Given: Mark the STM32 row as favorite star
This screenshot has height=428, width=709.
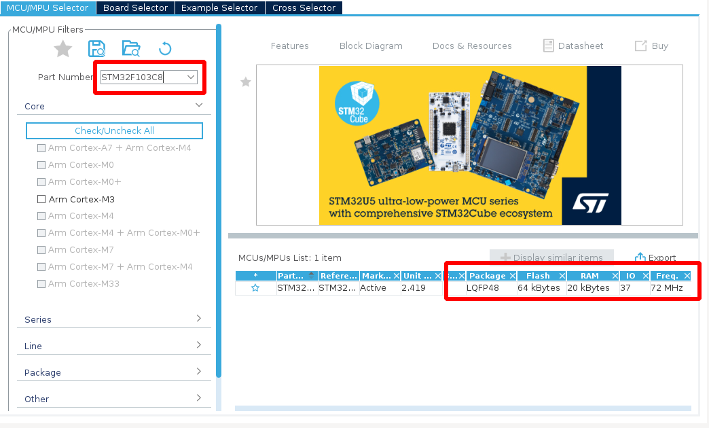Looking at the screenshot, I should pyautogui.click(x=255, y=288).
